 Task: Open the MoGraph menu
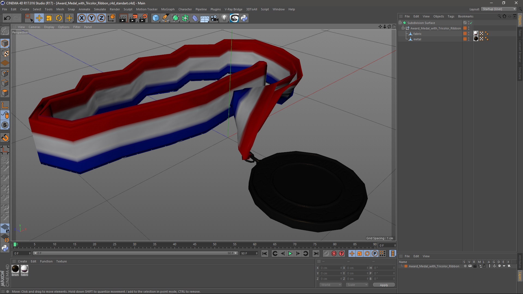(x=168, y=9)
